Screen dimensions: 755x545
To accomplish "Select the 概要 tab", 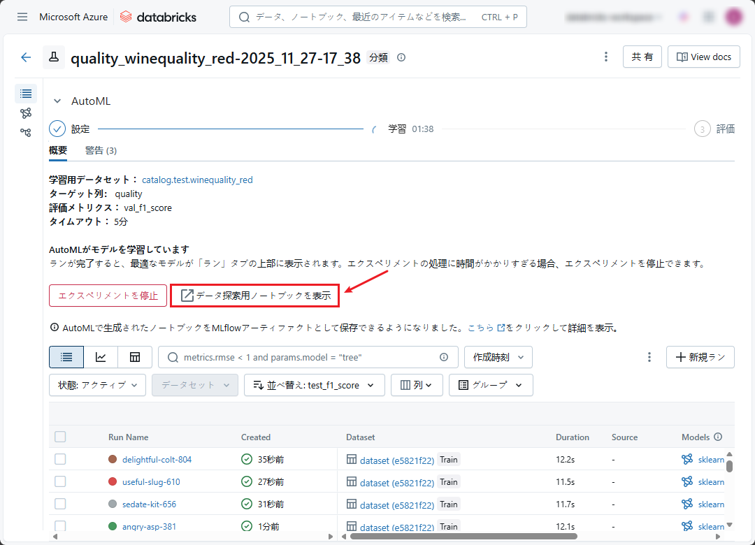I will 58,150.
